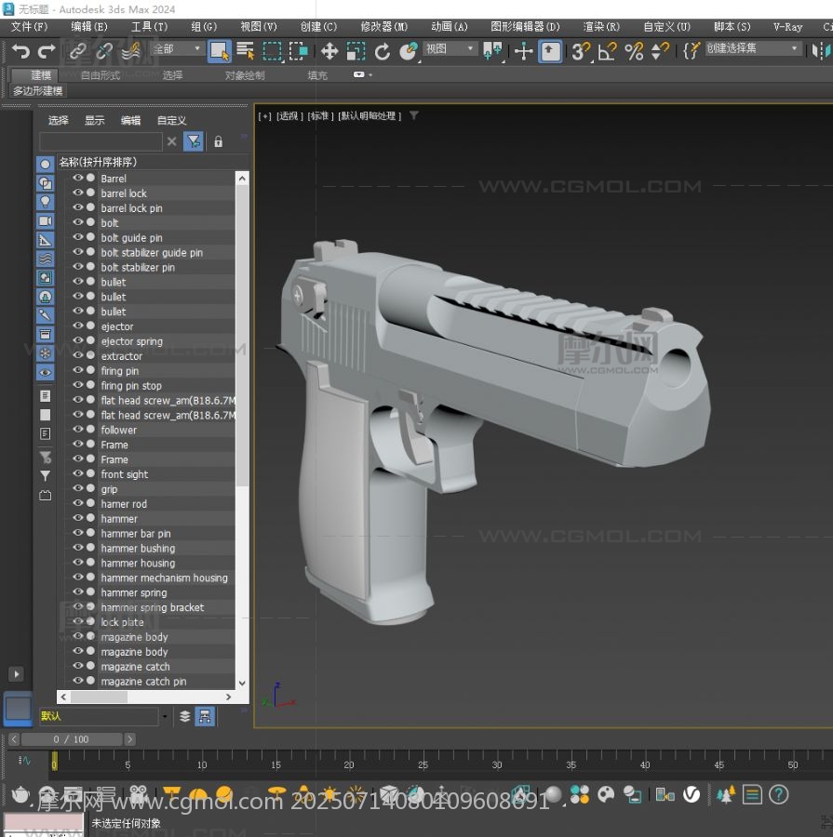This screenshot has width=833, height=837.
Task: Open the [默认明暗处理] shading menu
Action: coord(369,116)
